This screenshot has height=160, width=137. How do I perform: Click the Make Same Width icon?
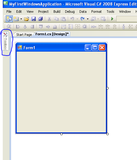(63, 27)
